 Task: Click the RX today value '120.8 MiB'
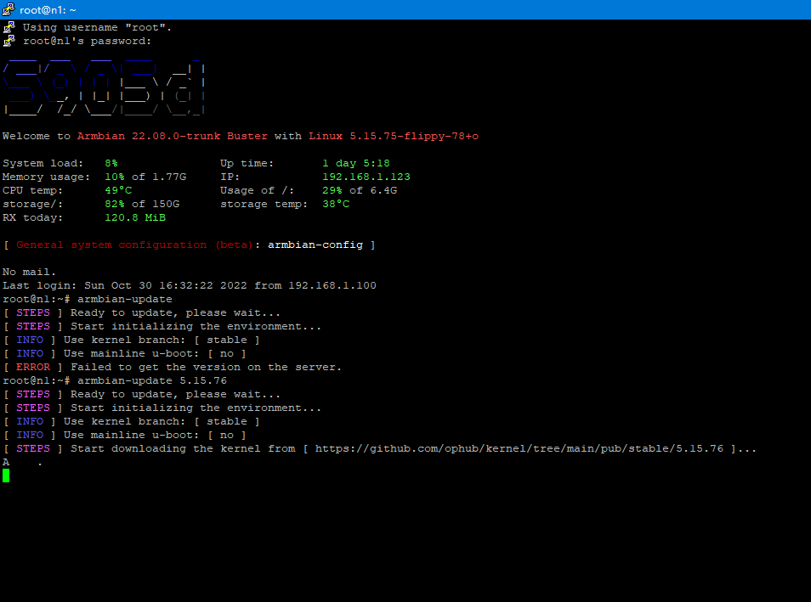[135, 217]
